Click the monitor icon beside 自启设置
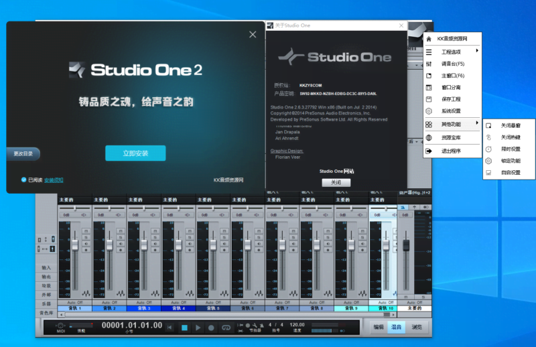 (x=488, y=173)
